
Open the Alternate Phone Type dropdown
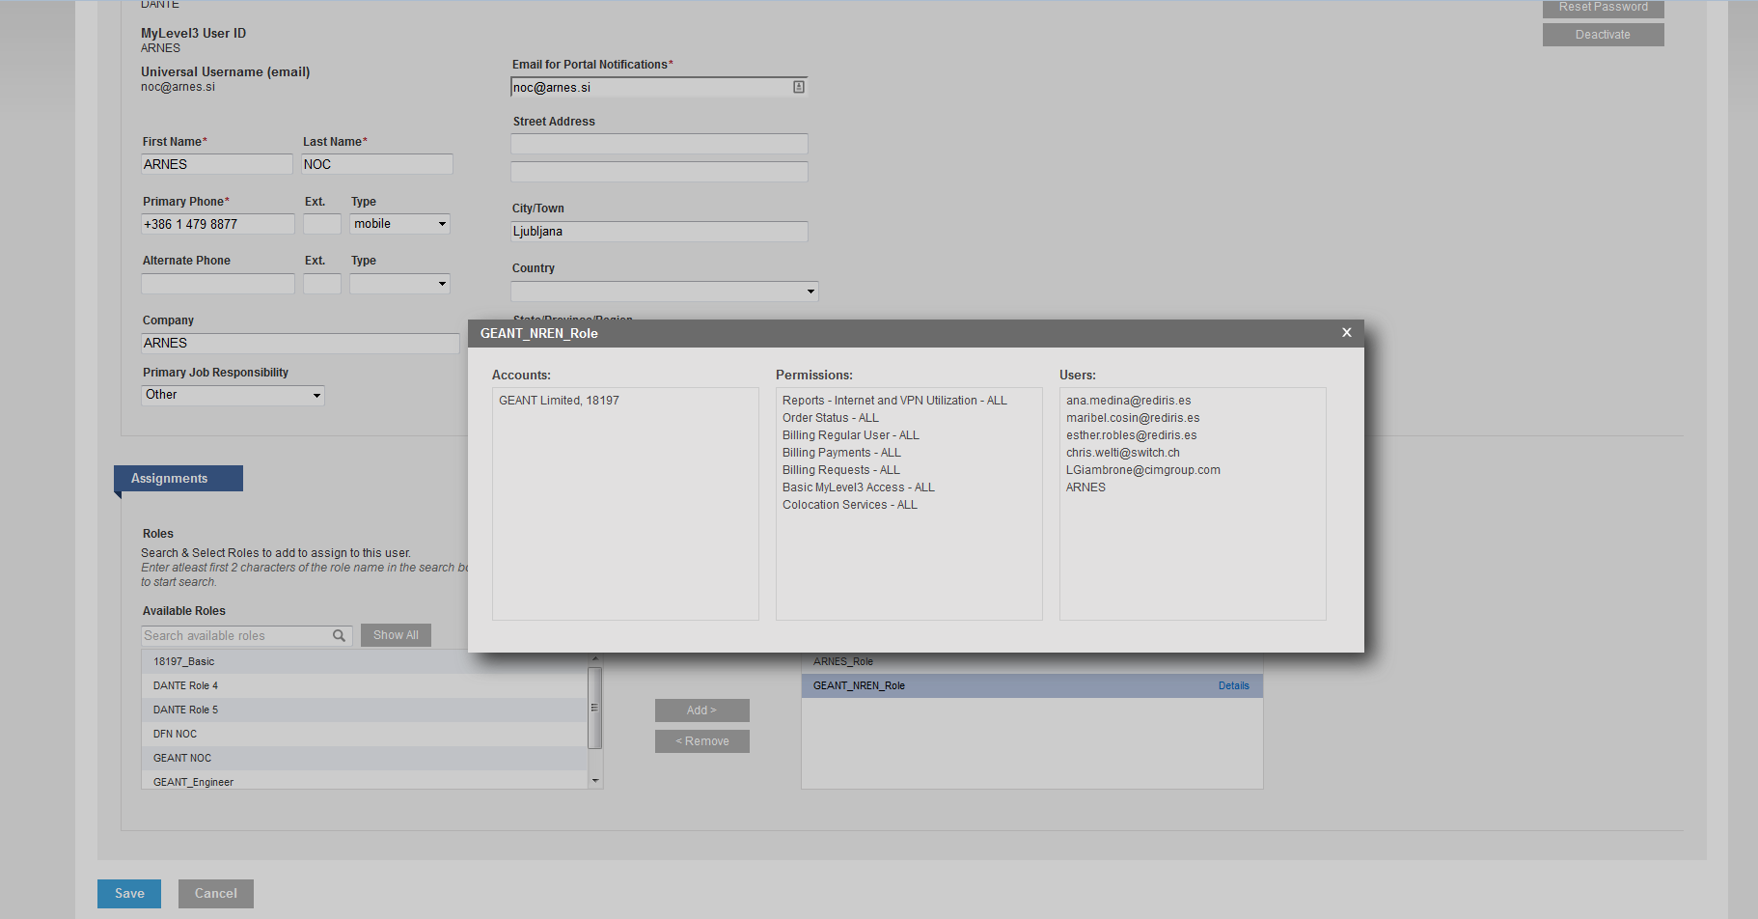pos(400,284)
